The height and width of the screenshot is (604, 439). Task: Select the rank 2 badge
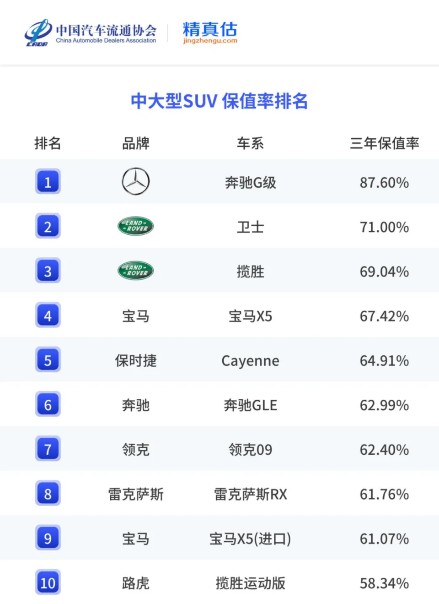[x=48, y=226]
